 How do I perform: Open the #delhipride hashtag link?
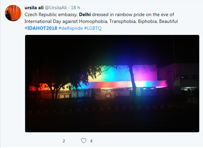point(71,28)
